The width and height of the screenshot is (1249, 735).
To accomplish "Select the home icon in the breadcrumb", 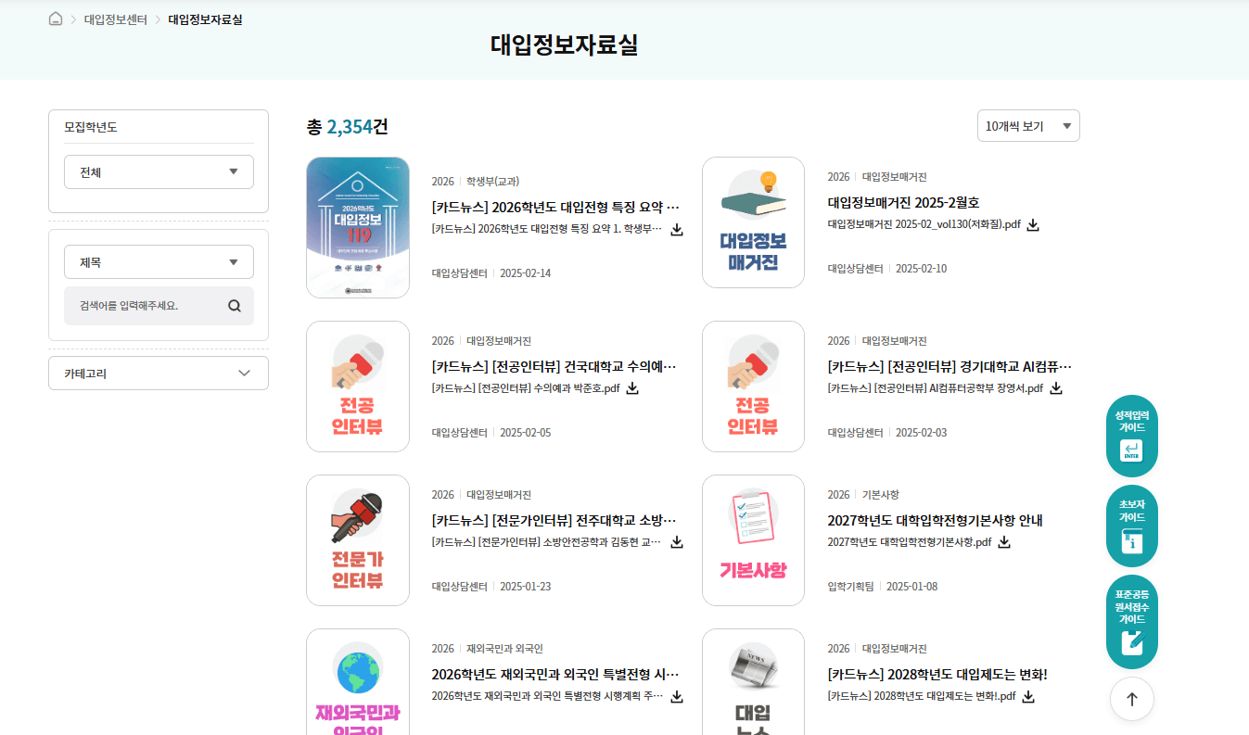I will (55, 17).
